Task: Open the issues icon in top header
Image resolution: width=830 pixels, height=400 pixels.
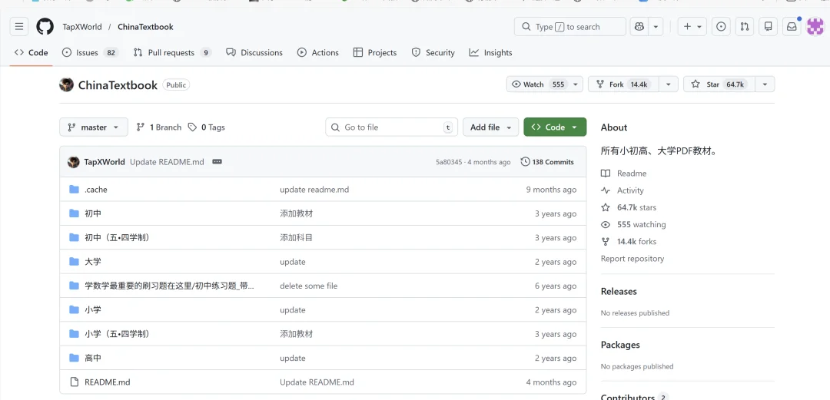Action: (721, 27)
